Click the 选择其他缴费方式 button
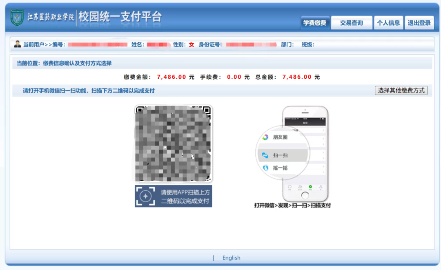The image size is (441, 270). point(401,91)
